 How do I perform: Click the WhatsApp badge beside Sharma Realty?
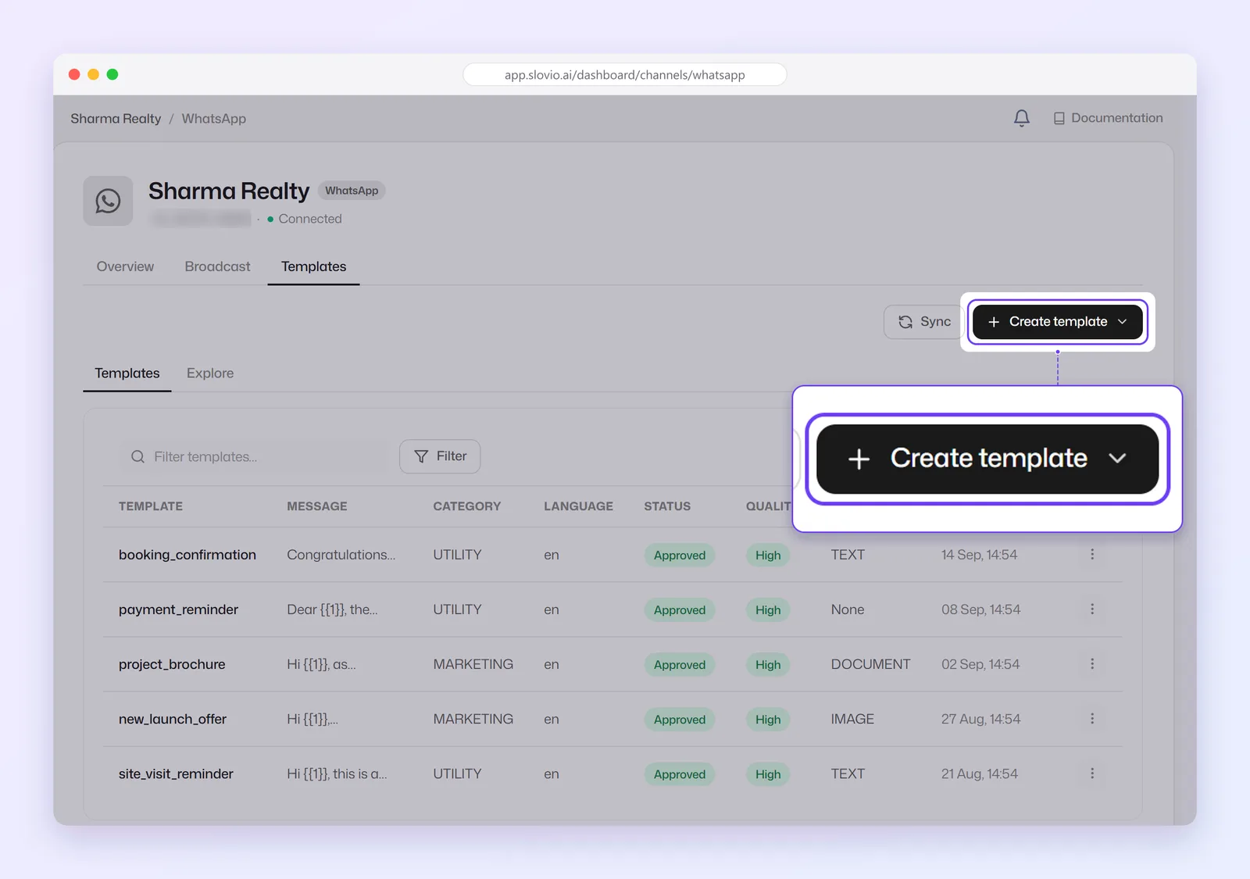click(352, 191)
